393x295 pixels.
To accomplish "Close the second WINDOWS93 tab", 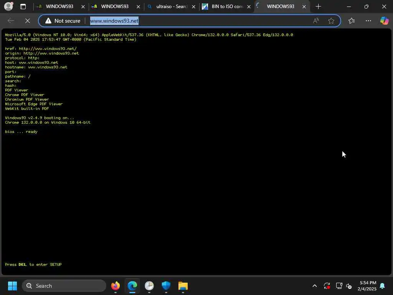I will (x=138, y=7).
